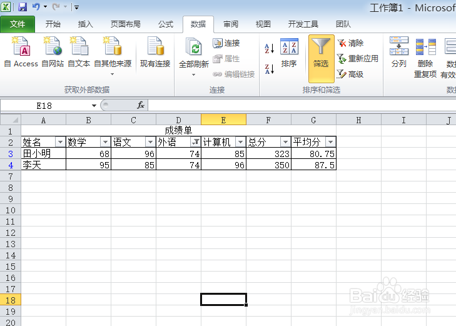
Task: Switch to the Insert (插入) tab
Action: click(86, 24)
